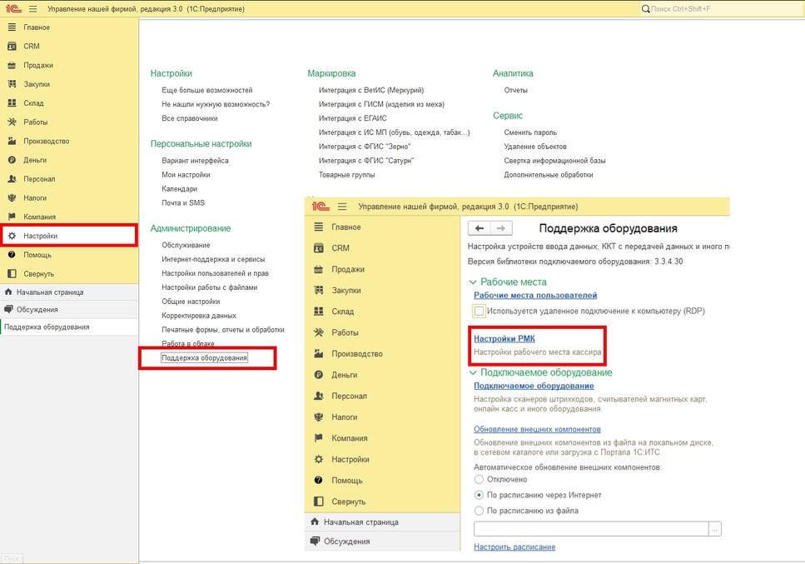Click the Налоги emblem icon

[x=12, y=197]
